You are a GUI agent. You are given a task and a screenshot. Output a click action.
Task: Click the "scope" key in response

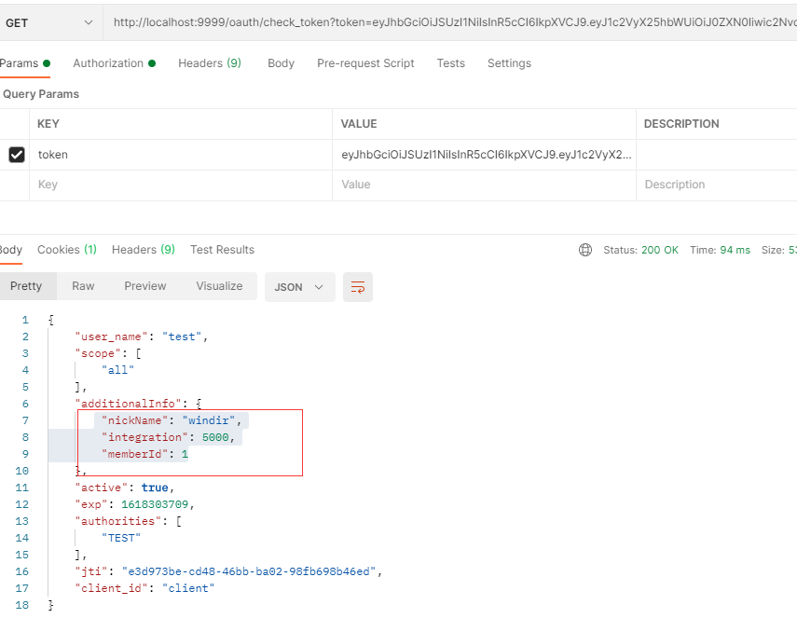[98, 353]
